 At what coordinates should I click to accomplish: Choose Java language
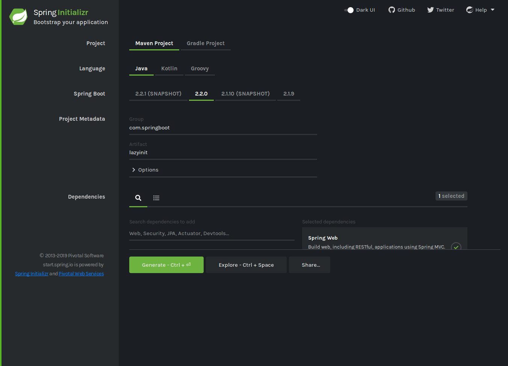tap(141, 68)
